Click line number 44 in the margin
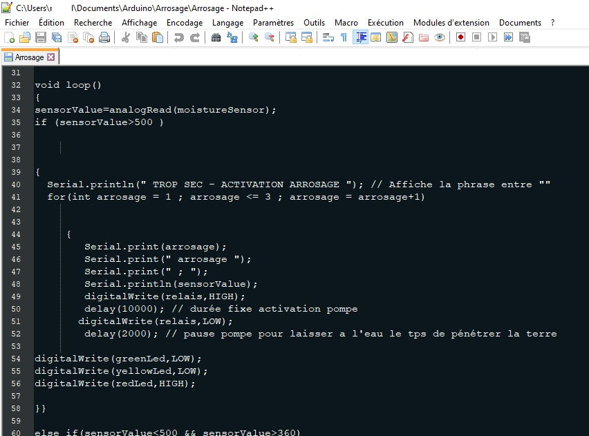Image resolution: width=589 pixels, height=436 pixels. click(16, 234)
